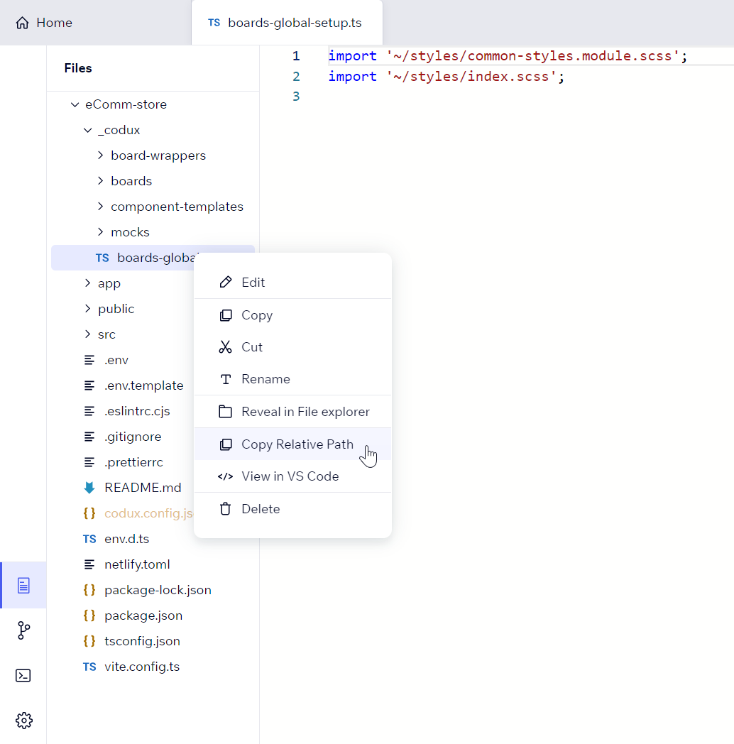
Task: Click the README.md markdown arrow icon
Action: pyautogui.click(x=89, y=488)
